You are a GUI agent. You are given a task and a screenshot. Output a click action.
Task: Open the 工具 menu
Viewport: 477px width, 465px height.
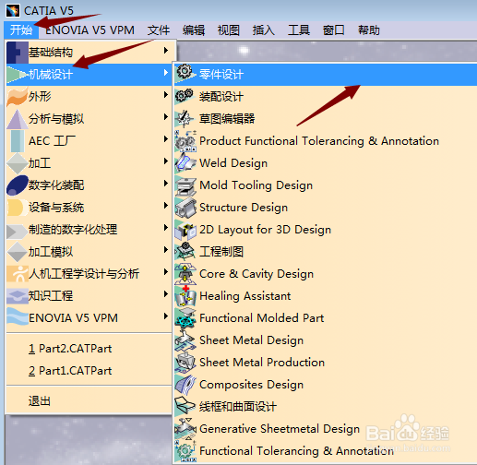pos(299,30)
